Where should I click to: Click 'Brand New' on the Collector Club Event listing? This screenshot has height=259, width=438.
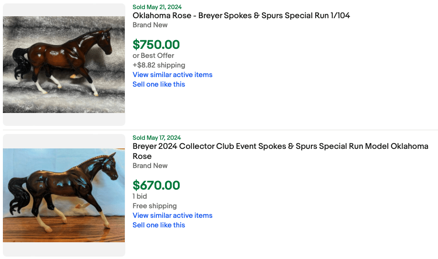click(150, 166)
